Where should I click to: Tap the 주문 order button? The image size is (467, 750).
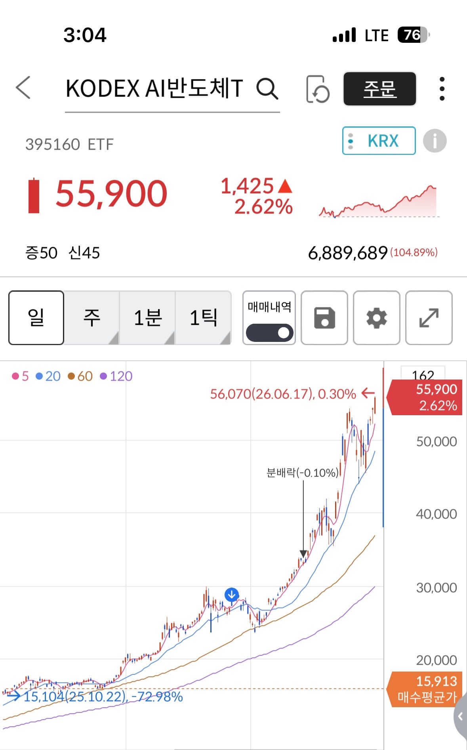(379, 89)
